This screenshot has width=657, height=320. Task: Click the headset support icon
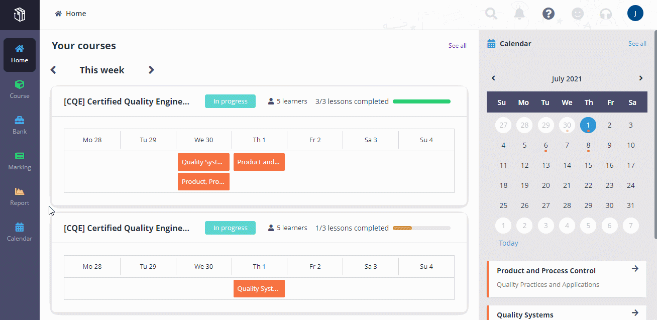coord(606,14)
